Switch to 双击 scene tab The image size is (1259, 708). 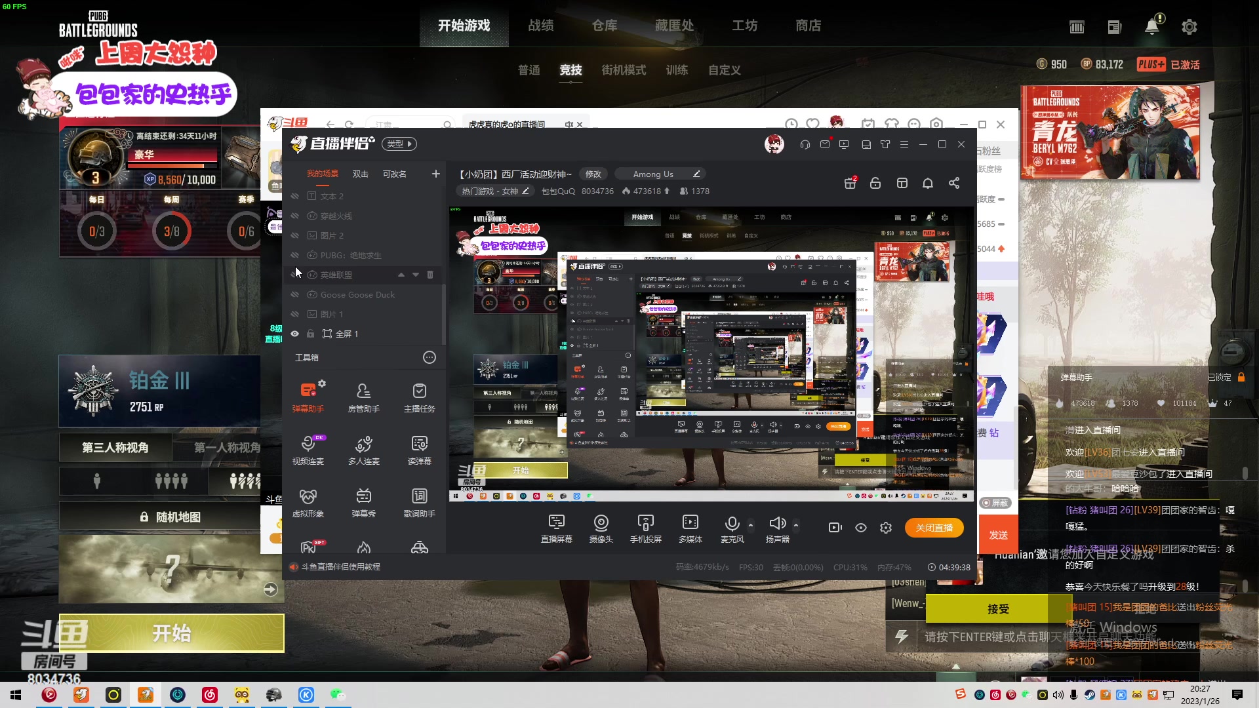tap(361, 174)
